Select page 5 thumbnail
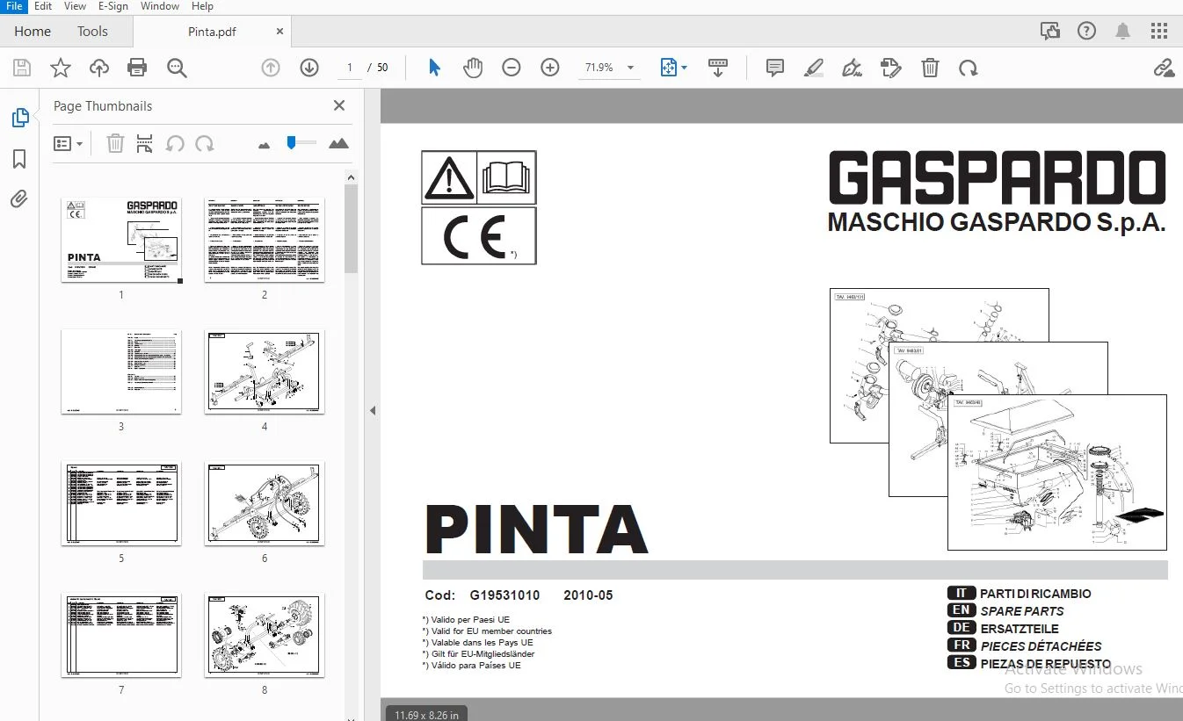This screenshot has height=721, width=1183. pyautogui.click(x=121, y=503)
